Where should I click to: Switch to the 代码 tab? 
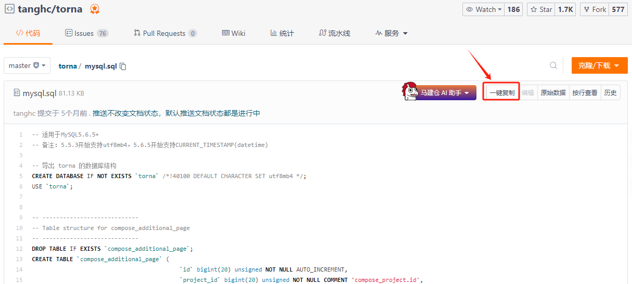click(28, 33)
